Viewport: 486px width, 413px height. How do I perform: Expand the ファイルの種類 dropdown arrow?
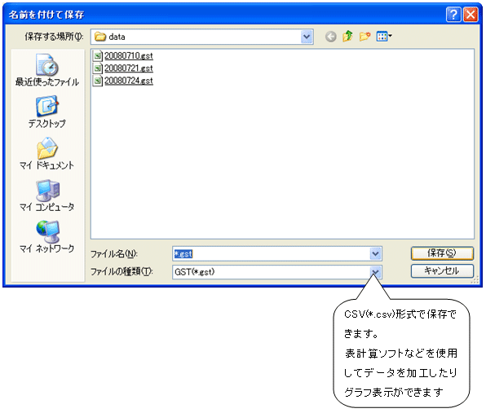pyautogui.click(x=375, y=272)
